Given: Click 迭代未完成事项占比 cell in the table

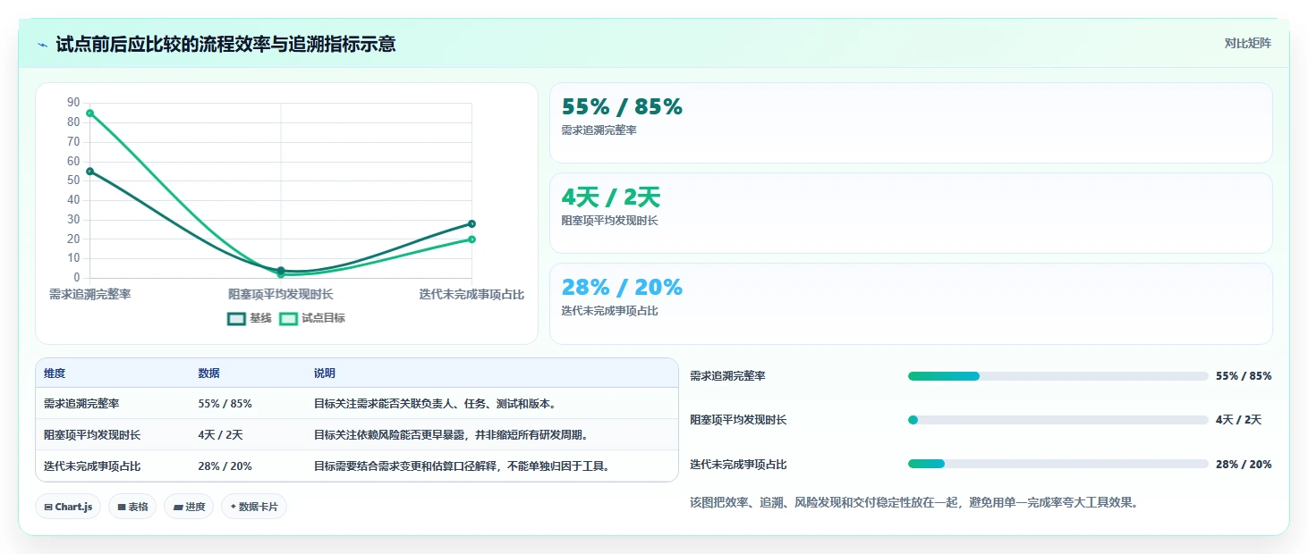Looking at the screenshot, I should [92, 466].
